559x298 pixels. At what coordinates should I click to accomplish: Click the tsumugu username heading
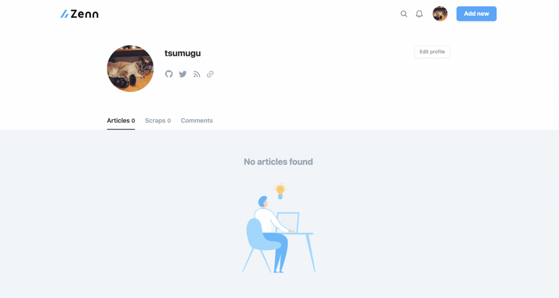[183, 53]
